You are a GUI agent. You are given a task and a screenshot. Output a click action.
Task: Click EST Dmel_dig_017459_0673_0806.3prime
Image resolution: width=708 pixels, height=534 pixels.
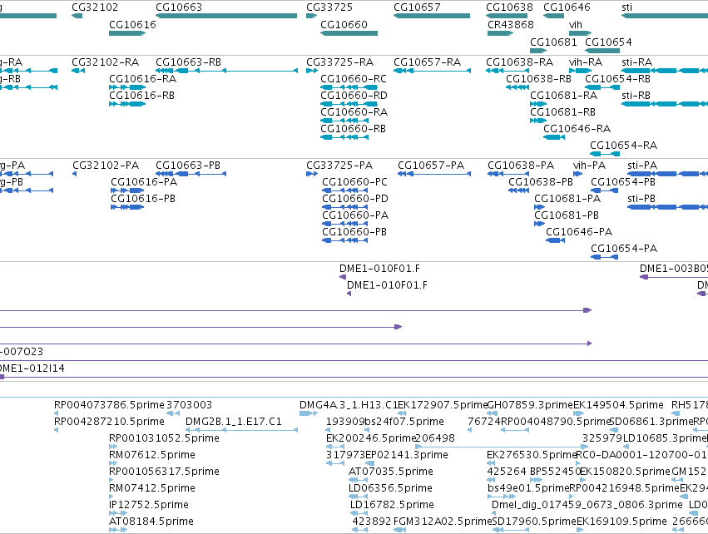(587, 504)
